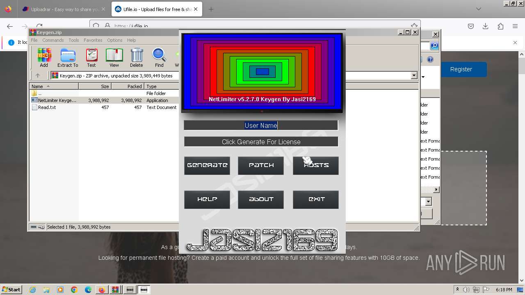The height and width of the screenshot is (295, 525).
Task: Open the Options menu in WinRAR
Action: tap(115, 40)
